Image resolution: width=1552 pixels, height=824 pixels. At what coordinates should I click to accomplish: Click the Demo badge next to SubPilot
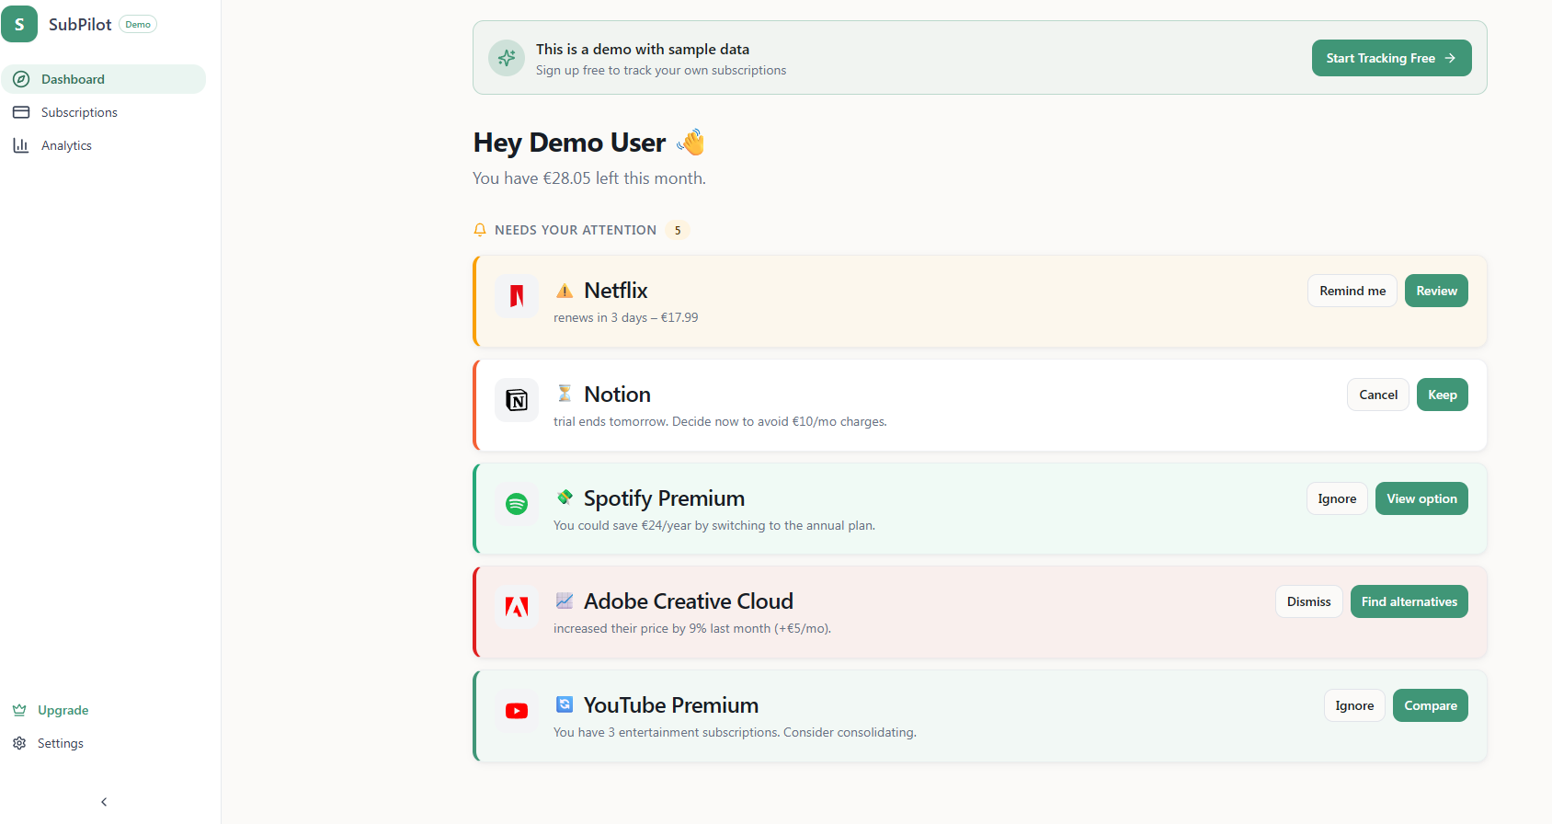click(x=138, y=25)
